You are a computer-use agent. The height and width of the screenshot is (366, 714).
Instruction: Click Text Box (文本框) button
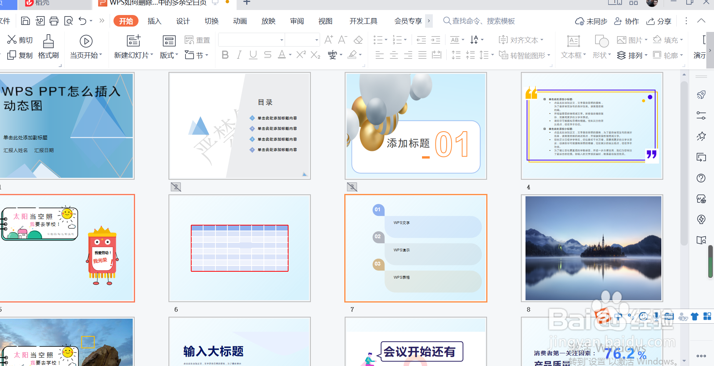point(573,47)
